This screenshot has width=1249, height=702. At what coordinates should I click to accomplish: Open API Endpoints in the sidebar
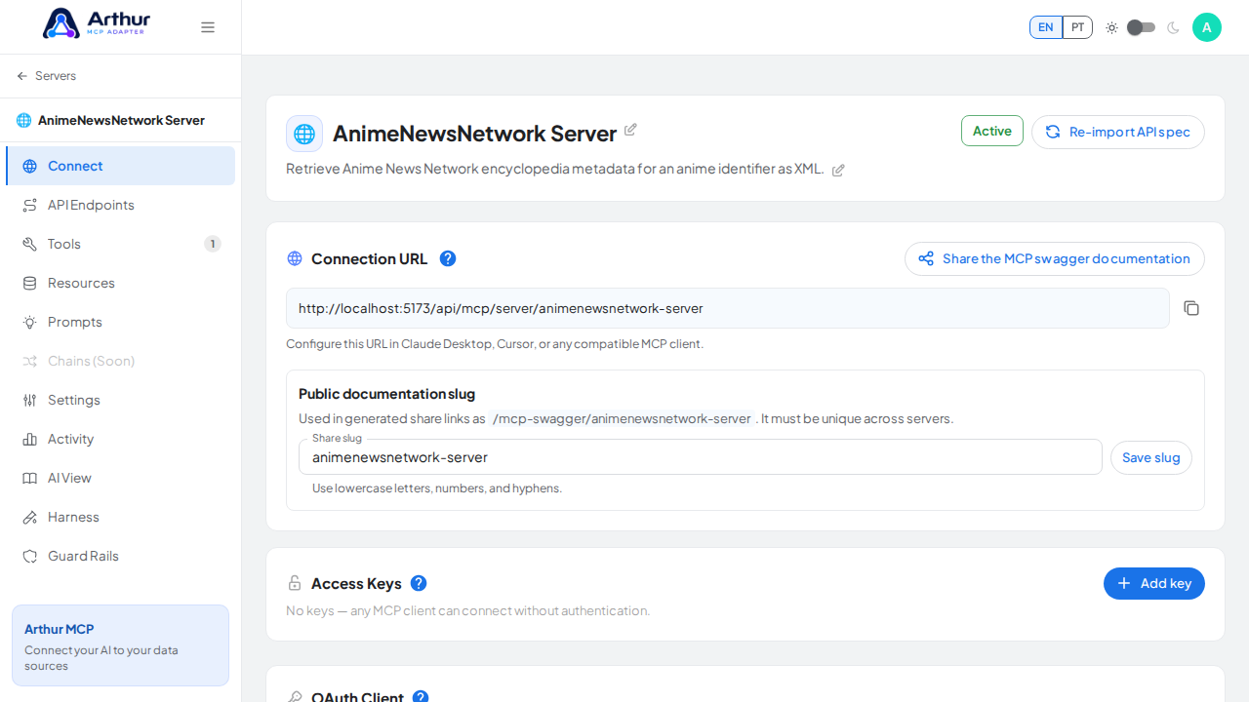[x=121, y=205]
